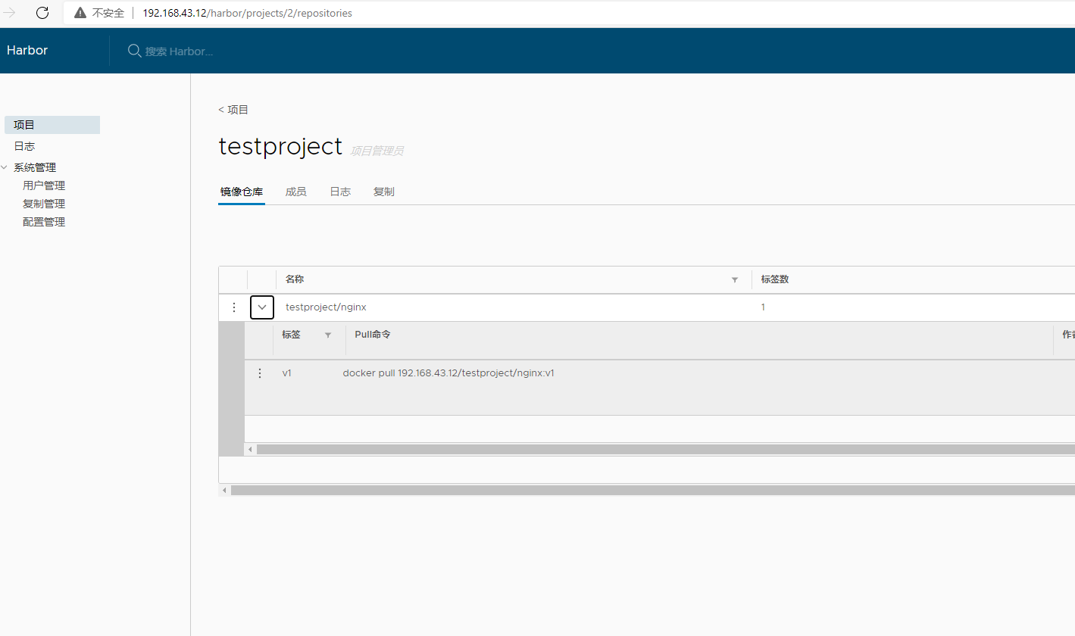Click the outer repository horizontal scrollbar
1075x636 pixels.
[x=652, y=491]
